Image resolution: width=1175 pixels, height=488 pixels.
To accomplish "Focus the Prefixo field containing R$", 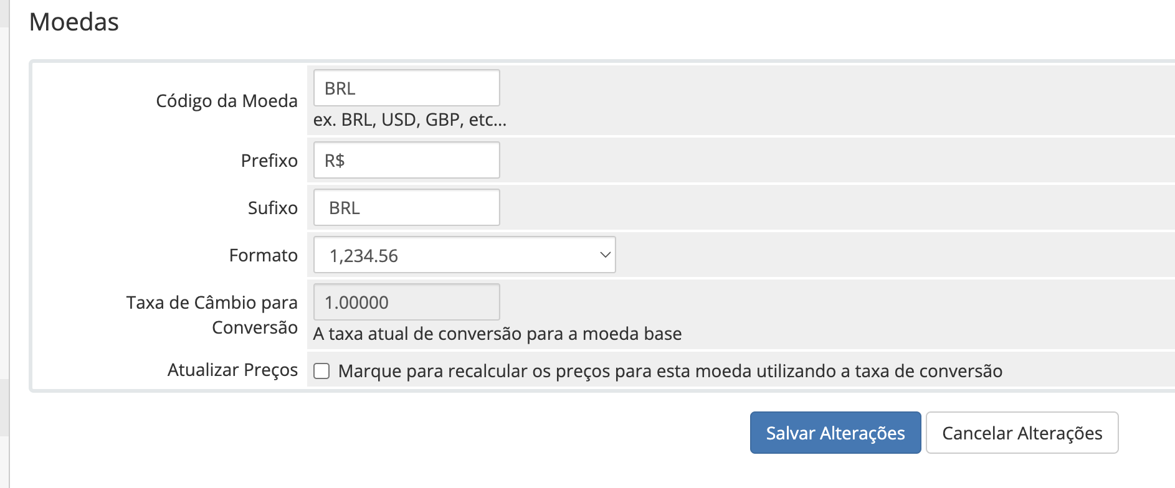I will click(x=406, y=160).
